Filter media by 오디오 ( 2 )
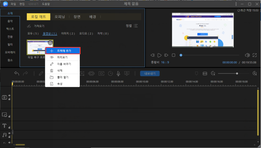Image resolution: width=261 pixels, height=148 pixels. click(x=86, y=33)
